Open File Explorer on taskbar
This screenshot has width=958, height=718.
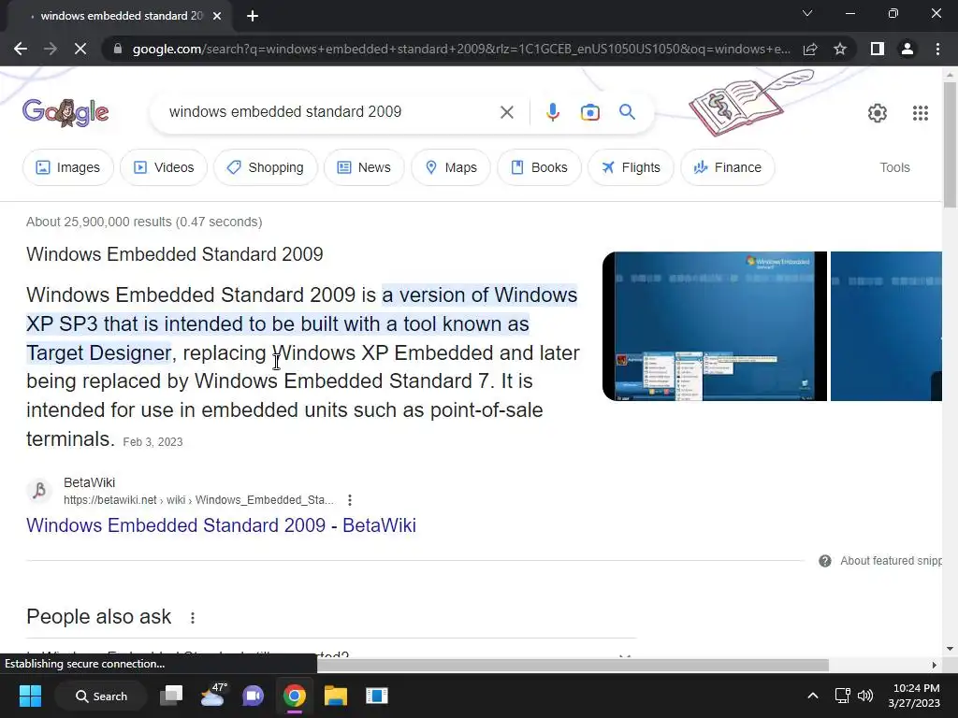click(336, 696)
